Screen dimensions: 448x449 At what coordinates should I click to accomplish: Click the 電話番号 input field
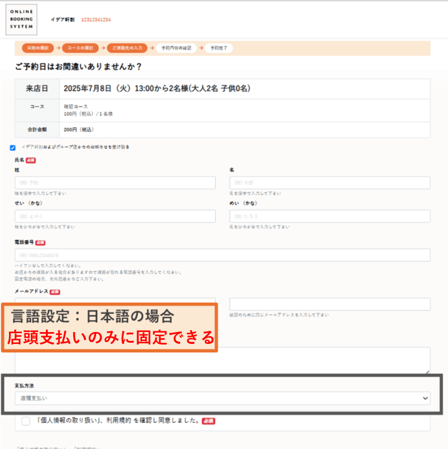click(223, 255)
